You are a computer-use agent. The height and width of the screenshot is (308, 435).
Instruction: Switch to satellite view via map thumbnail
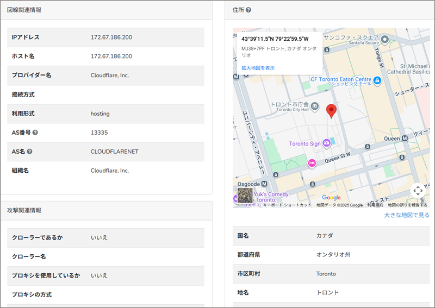click(x=245, y=195)
